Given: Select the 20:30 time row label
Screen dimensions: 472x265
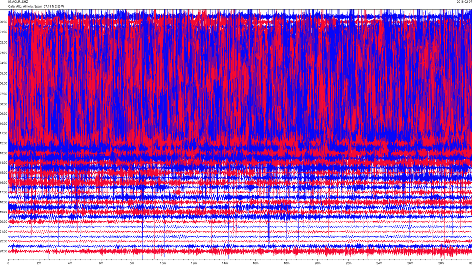Looking at the screenshot, I should 3,222.
